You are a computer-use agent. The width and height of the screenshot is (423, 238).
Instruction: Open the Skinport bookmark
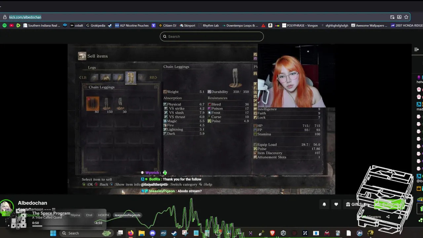[x=187, y=25]
